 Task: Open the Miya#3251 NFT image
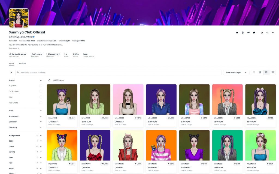pos(228,145)
